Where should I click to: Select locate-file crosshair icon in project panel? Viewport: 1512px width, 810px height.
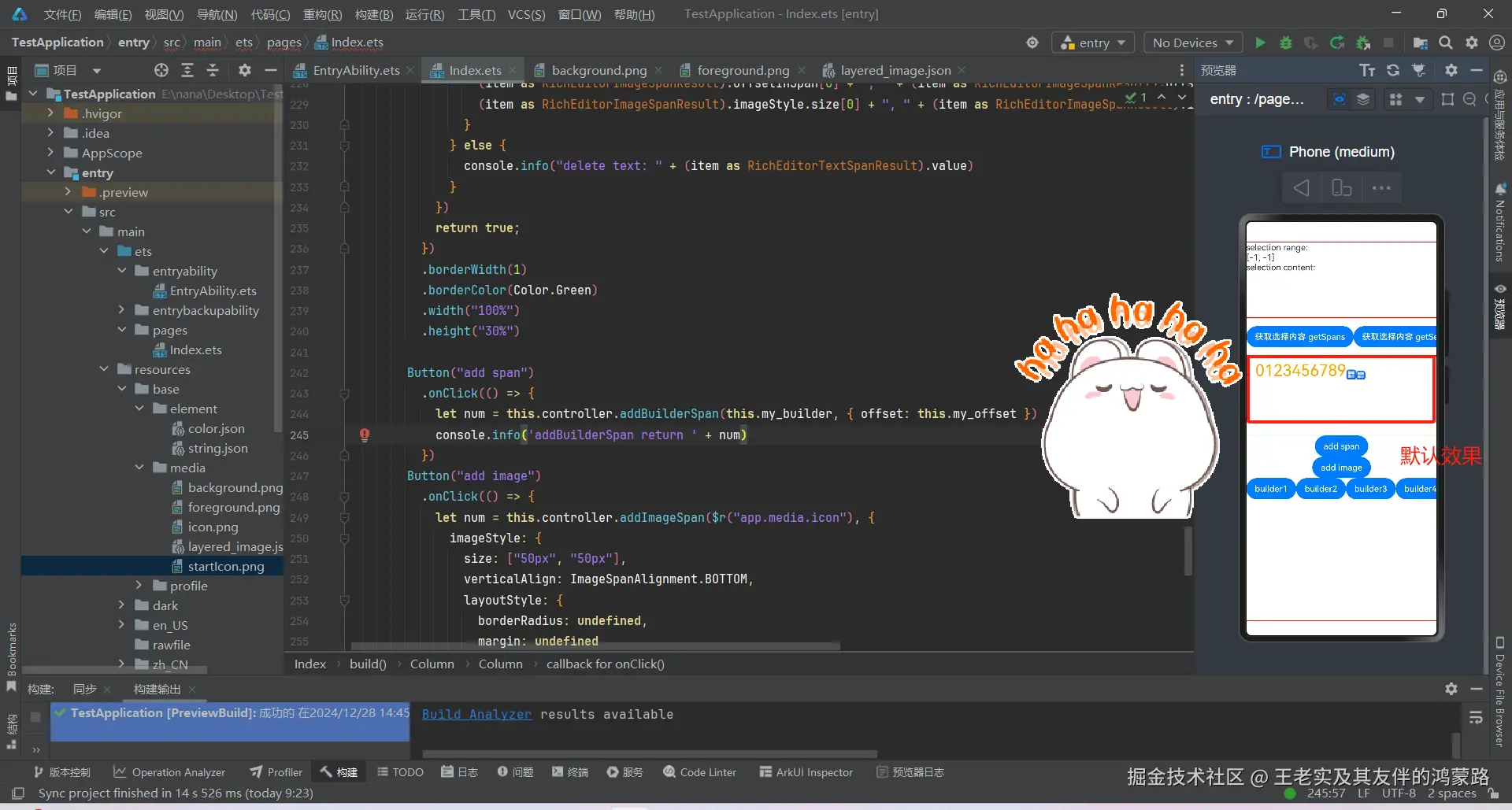point(161,70)
